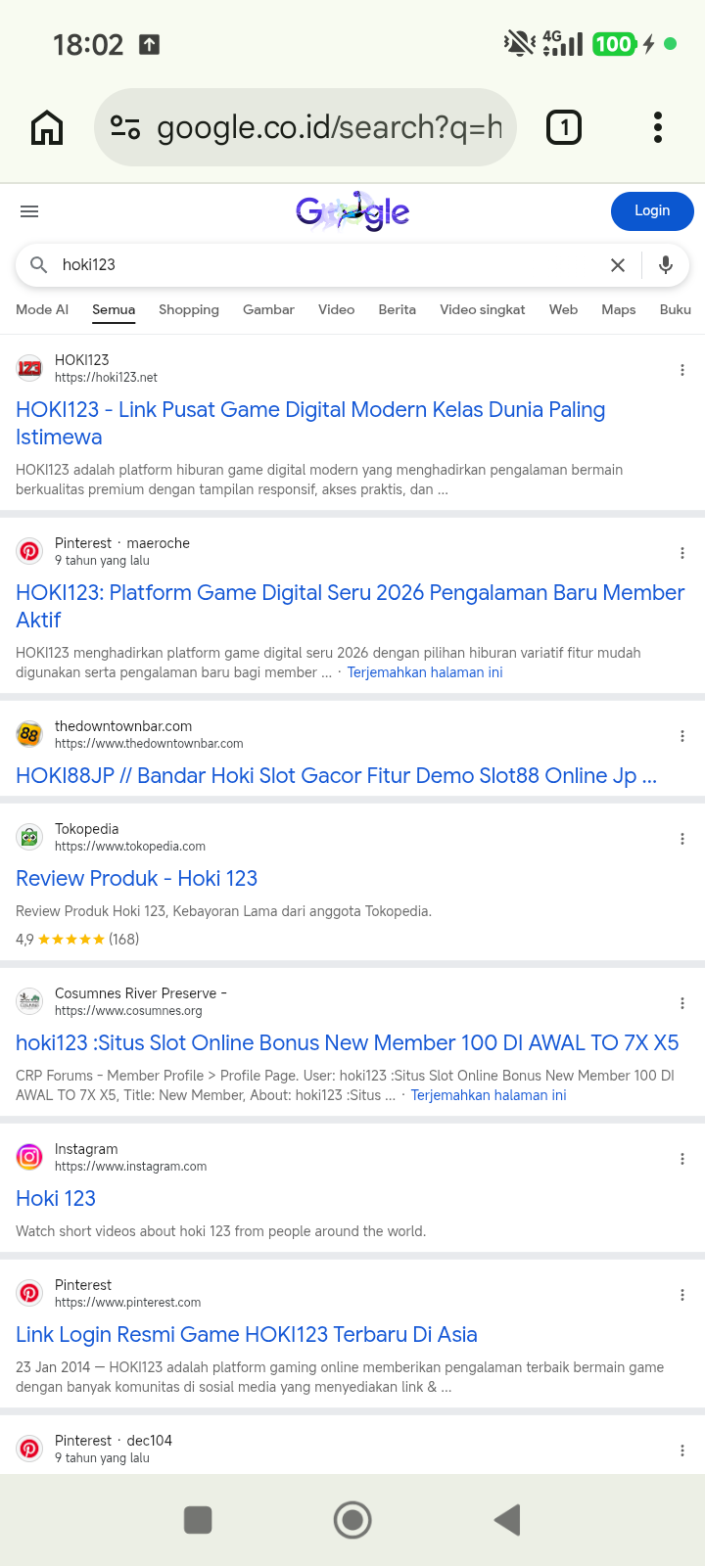Switch to Video singkat tab
This screenshot has height=1566, width=705.
coord(483,309)
